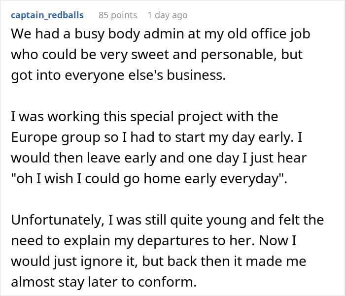This screenshot has width=345, height=296.
Task: Click the word departures in the last paragraph
Action: (173, 241)
